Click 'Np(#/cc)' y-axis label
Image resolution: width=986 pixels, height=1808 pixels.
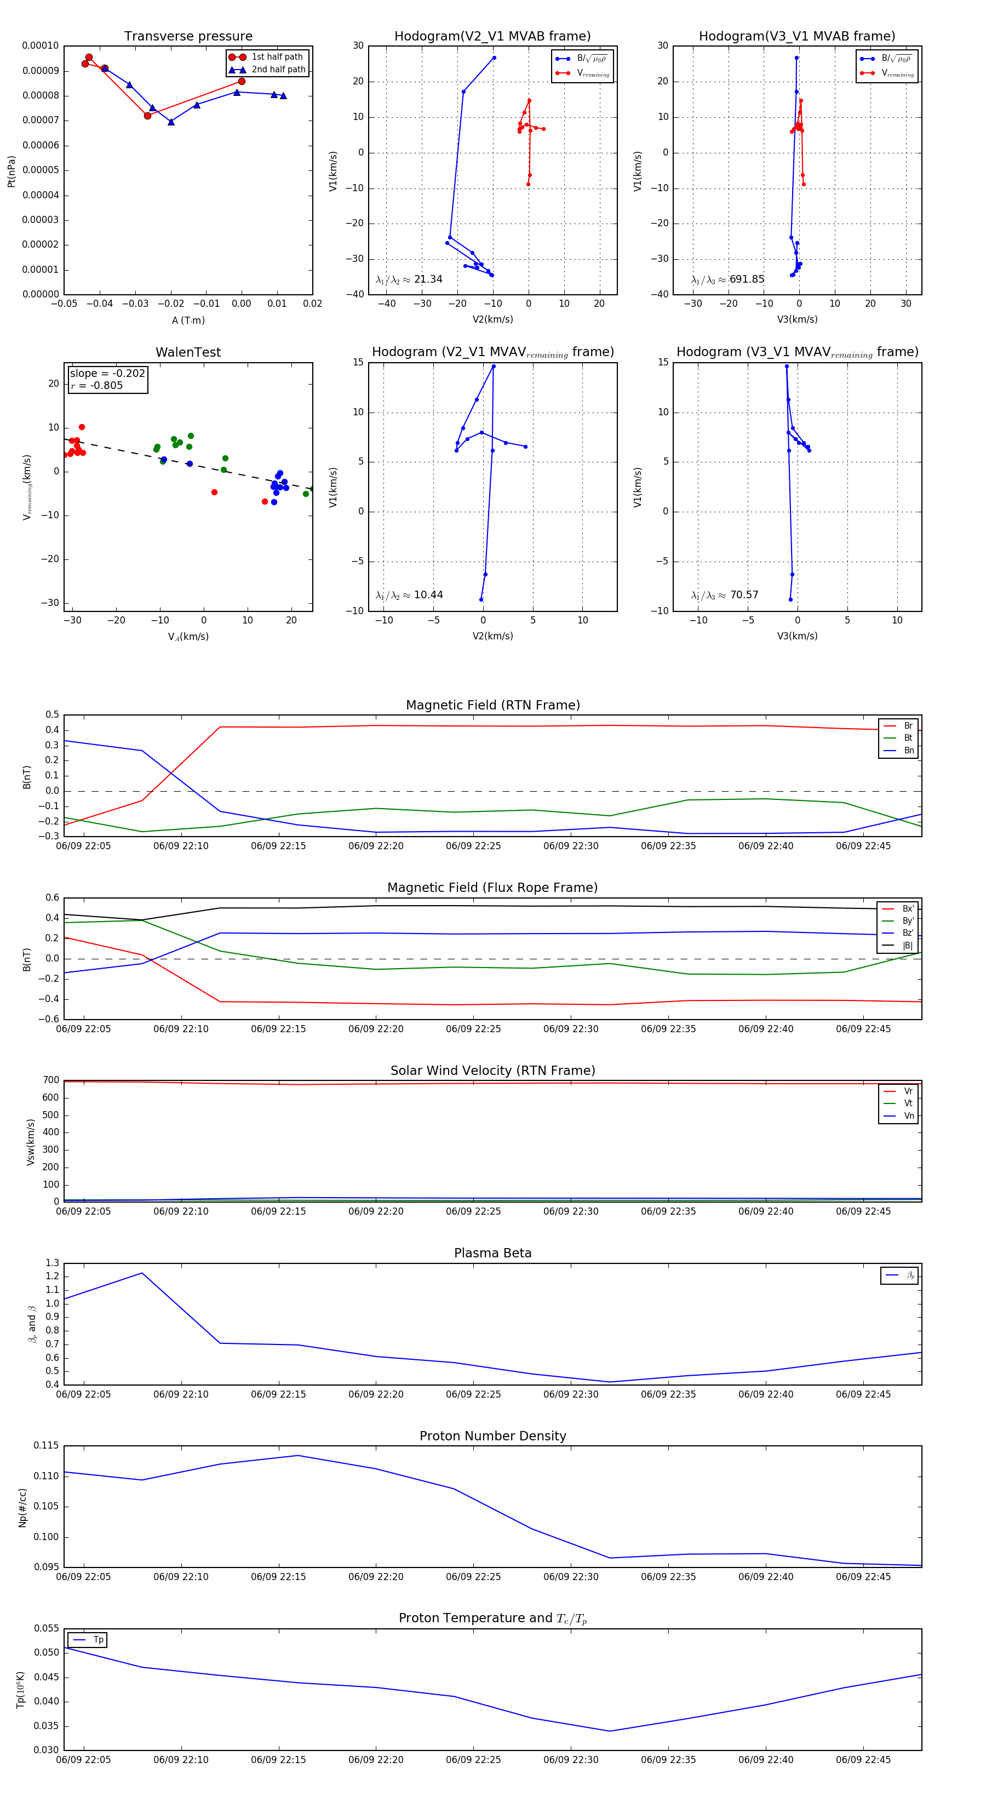[22, 1507]
